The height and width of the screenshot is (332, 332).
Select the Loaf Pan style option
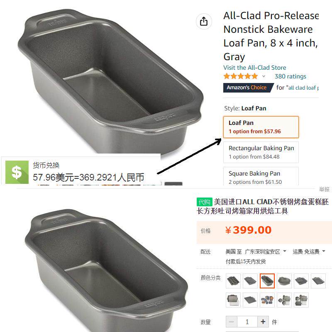pyautogui.click(x=261, y=127)
